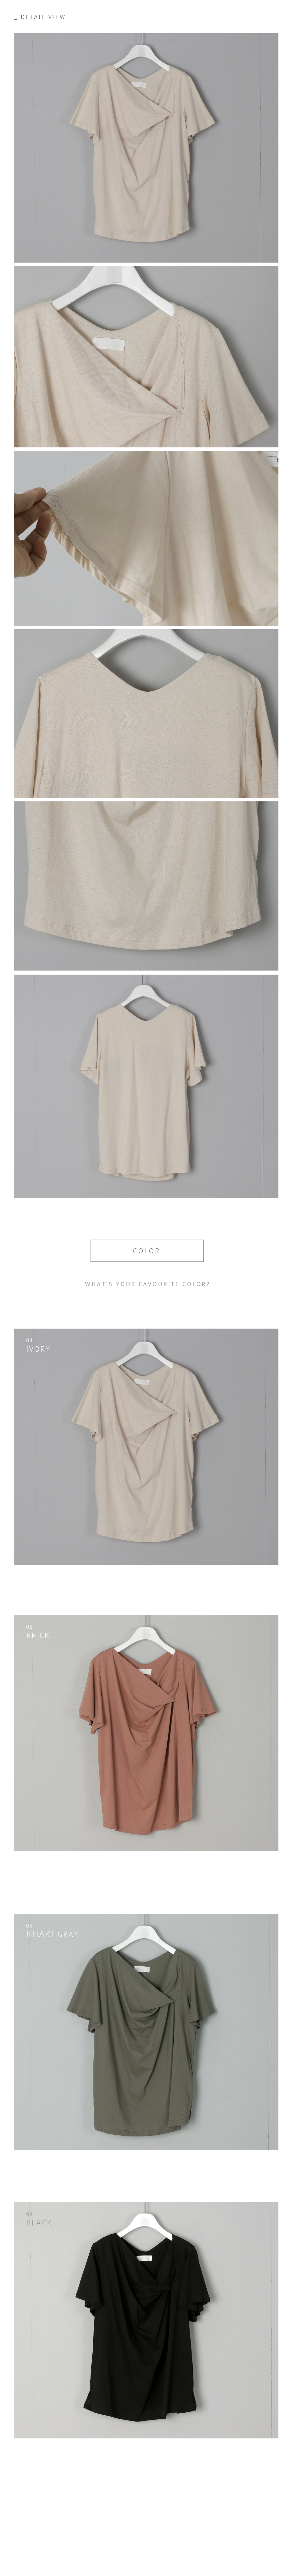Screen dimensions: 292x2576
Task: Click the COLOR boxed button
Action: 146,1250
